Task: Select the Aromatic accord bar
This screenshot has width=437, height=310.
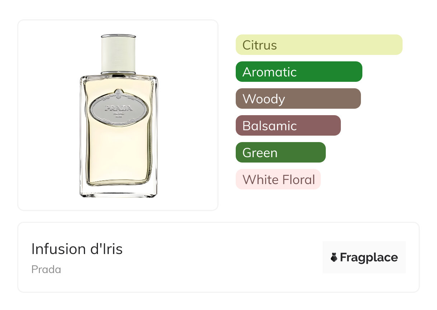Action: pos(299,72)
